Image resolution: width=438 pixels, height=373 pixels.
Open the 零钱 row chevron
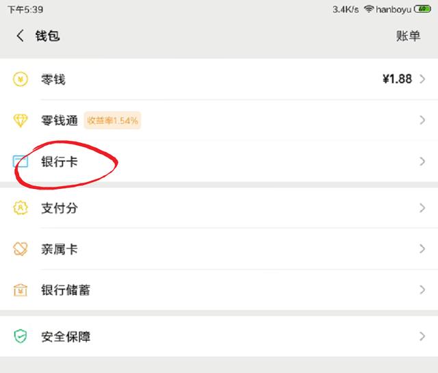pyautogui.click(x=422, y=79)
